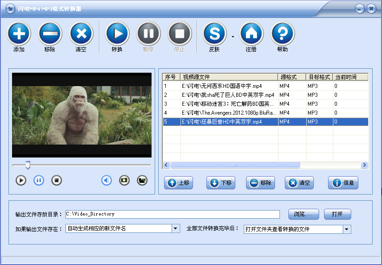This screenshot has height=265, width=382.
Task: Click the MP4 source format in row 3
Action: (284, 104)
